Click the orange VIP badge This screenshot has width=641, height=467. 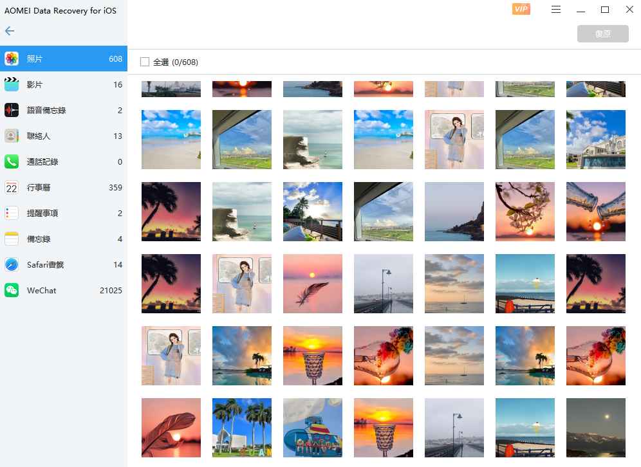click(x=521, y=9)
